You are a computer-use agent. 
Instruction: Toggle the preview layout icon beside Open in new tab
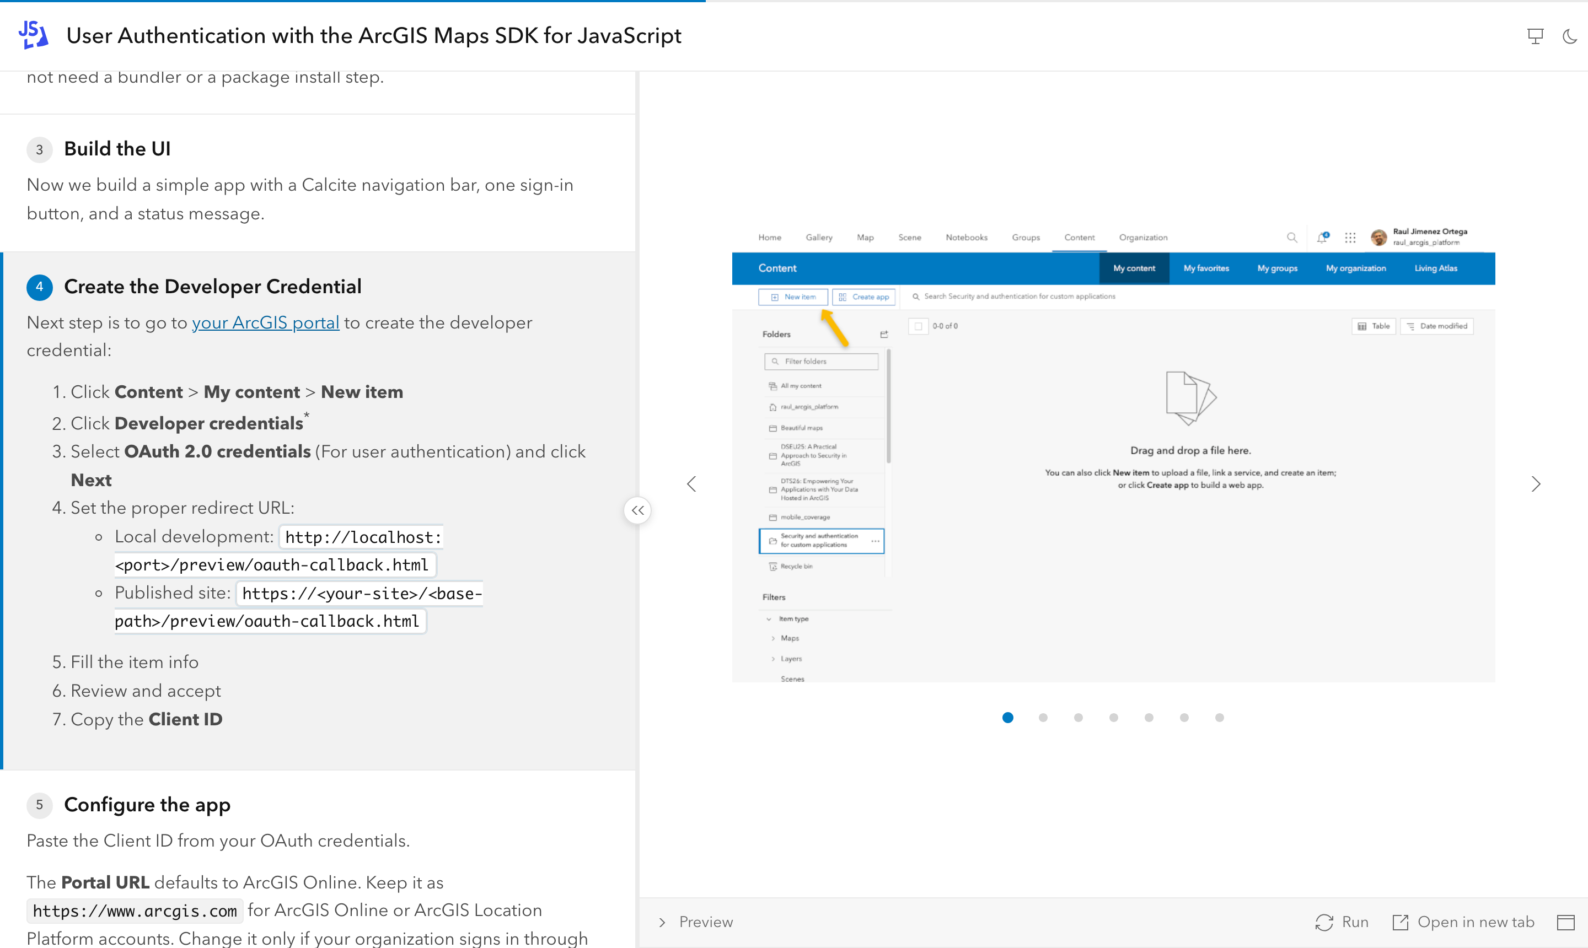pos(1565,922)
